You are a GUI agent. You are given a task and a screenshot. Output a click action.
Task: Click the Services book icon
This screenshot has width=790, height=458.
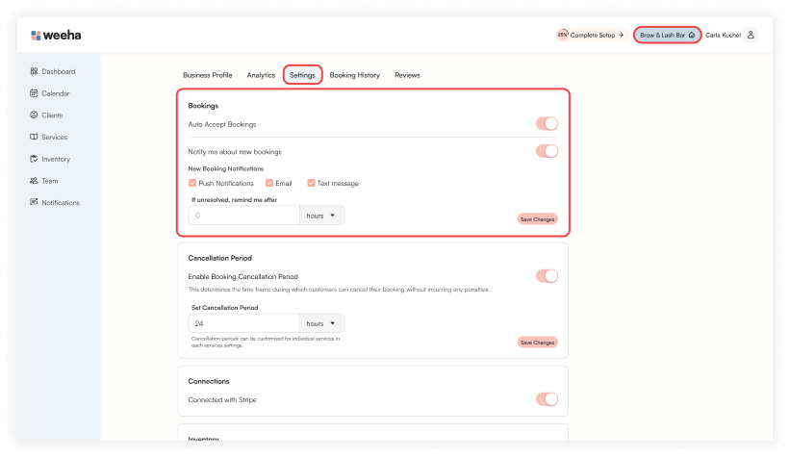click(34, 137)
